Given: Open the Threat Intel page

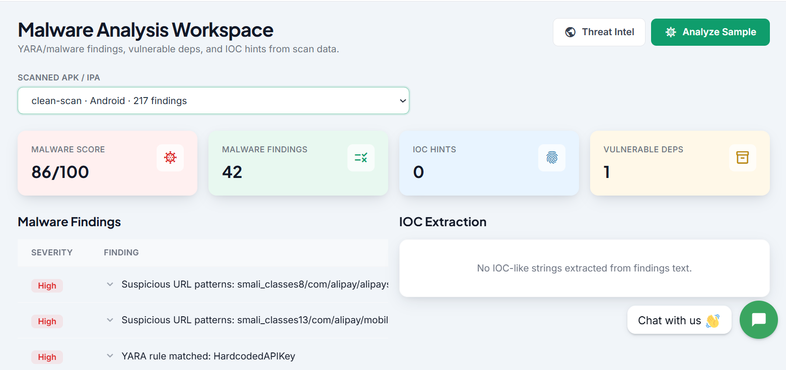Looking at the screenshot, I should pyautogui.click(x=599, y=32).
